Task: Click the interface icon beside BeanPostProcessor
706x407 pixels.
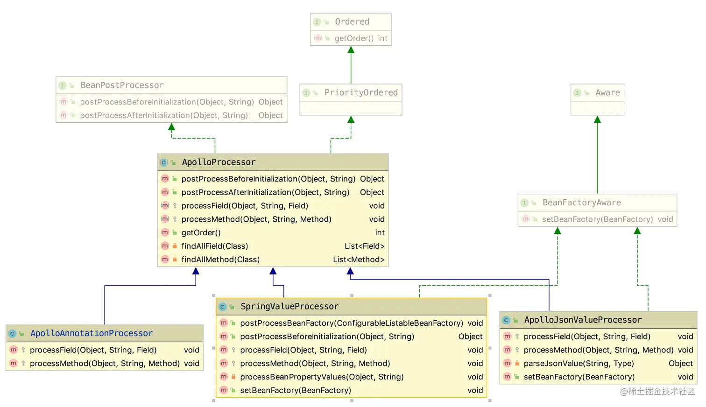Action: pyautogui.click(x=62, y=85)
